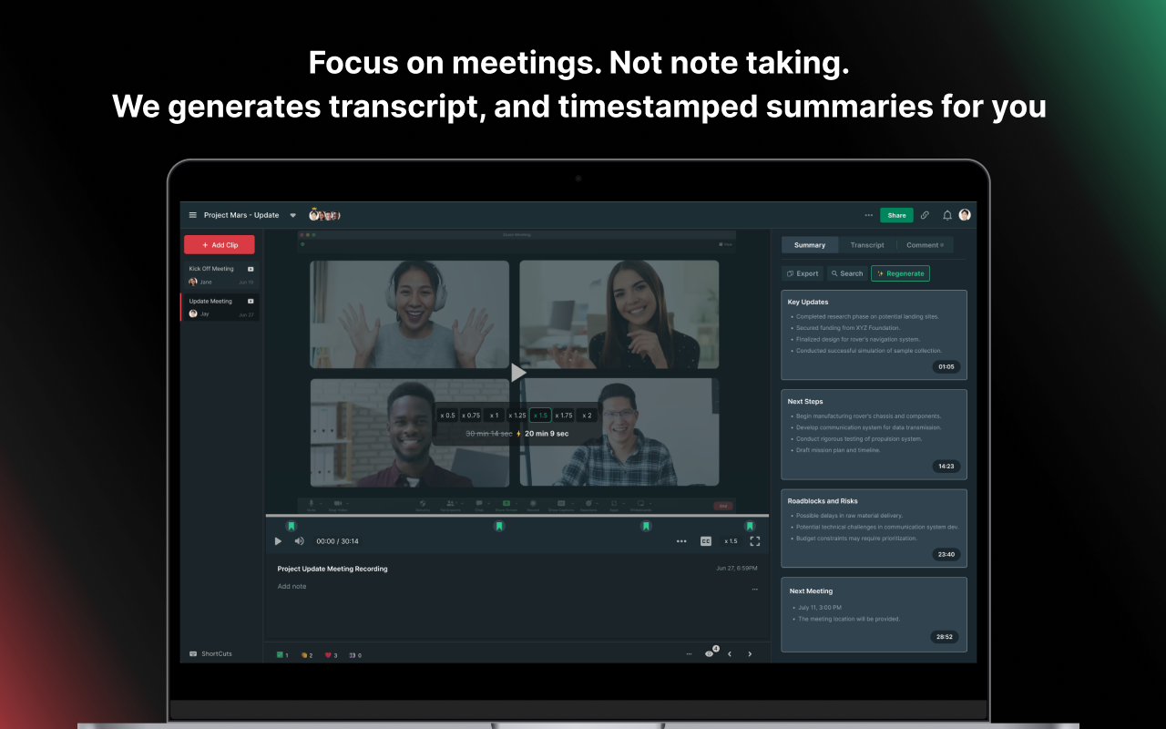Click the green check reaction showing 1
1166x729 pixels.
282,655
